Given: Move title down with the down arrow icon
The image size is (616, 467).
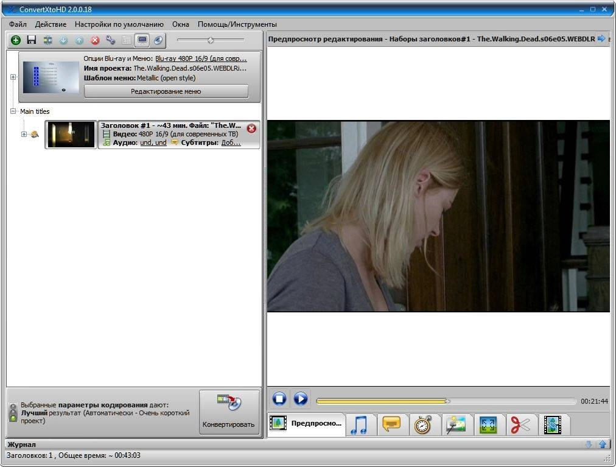Looking at the screenshot, I should coord(63,40).
